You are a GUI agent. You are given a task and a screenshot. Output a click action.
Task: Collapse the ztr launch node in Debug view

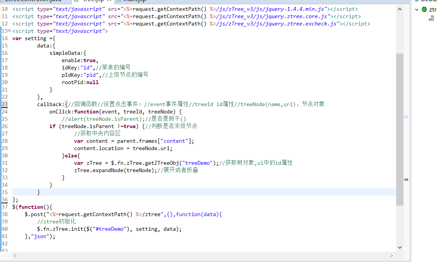[x=417, y=10]
